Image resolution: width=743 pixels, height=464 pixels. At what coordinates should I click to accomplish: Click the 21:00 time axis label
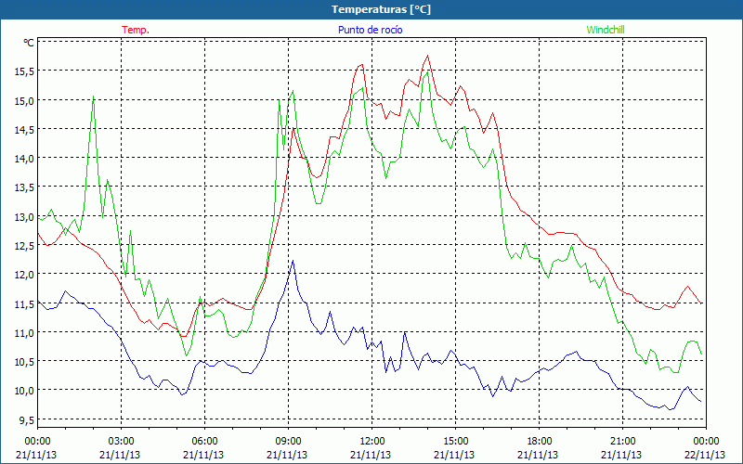(622, 442)
